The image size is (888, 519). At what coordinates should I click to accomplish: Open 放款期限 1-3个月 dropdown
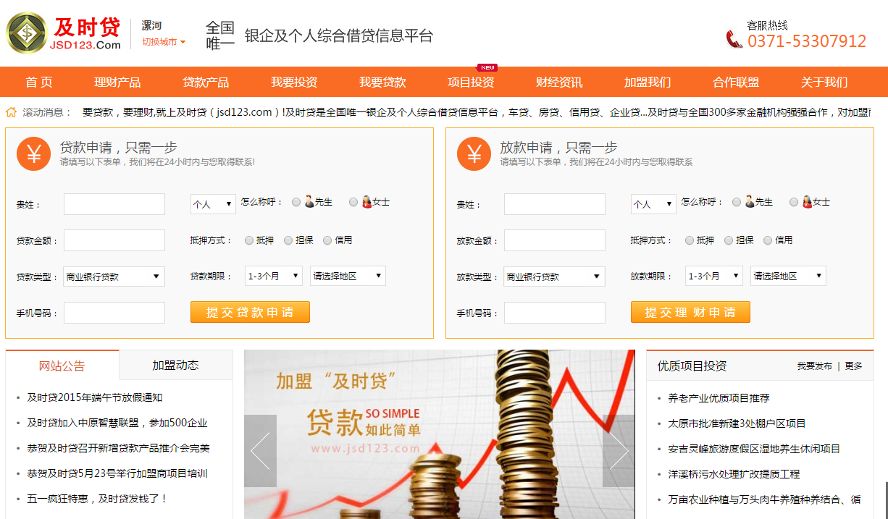point(714,276)
